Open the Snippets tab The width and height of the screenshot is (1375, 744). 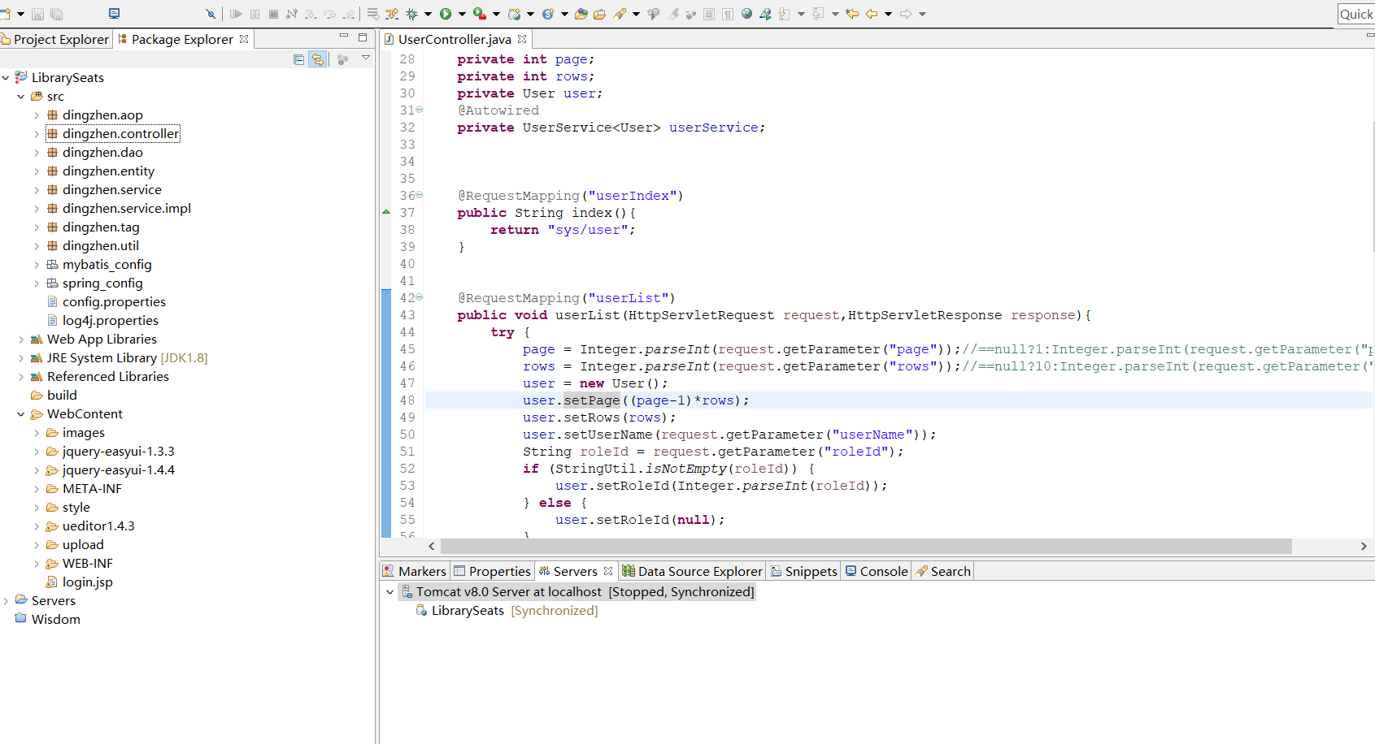pos(804,571)
